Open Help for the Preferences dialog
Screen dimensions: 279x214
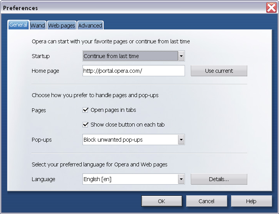click(x=251, y=201)
